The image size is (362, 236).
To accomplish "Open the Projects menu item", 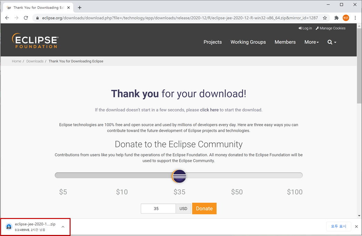I will click(212, 42).
